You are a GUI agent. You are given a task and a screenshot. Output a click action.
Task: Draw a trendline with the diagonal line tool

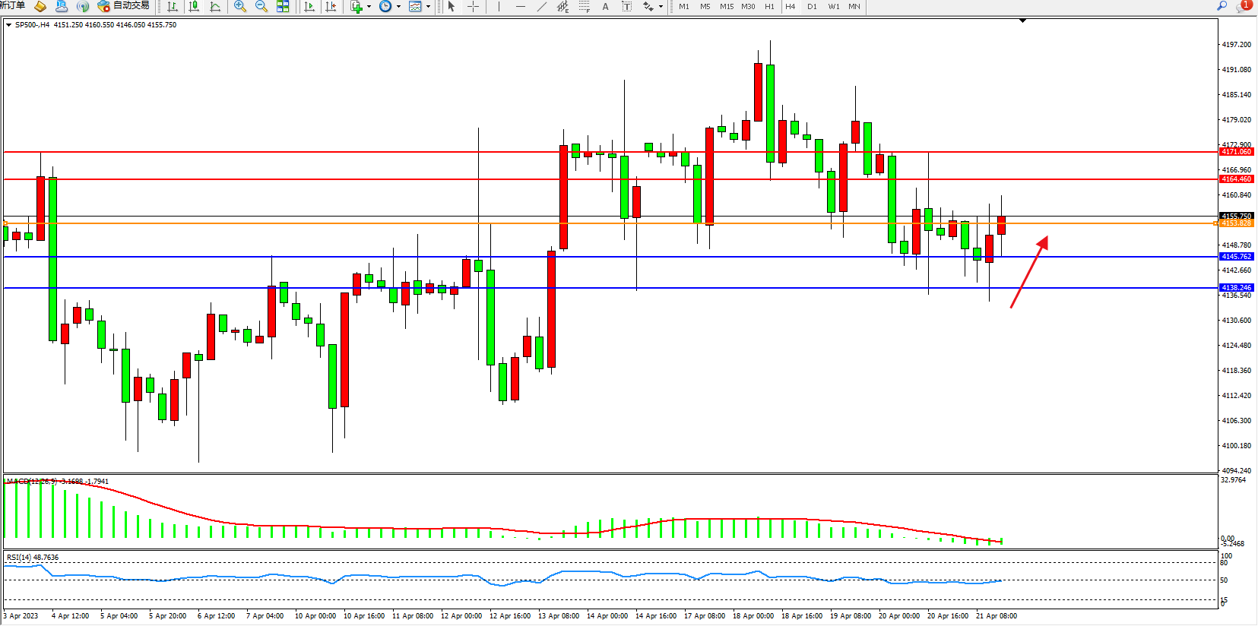[541, 7]
